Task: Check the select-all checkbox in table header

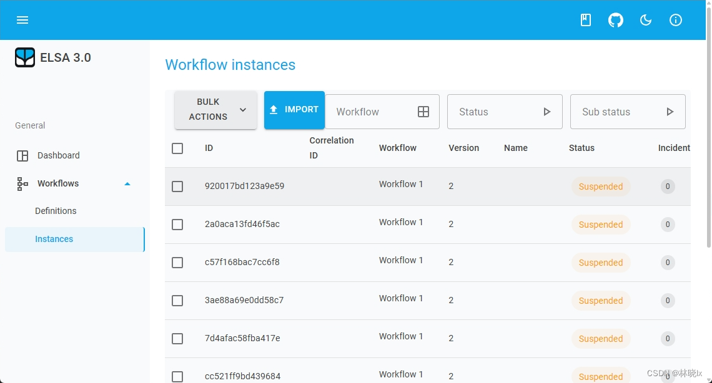Action: point(177,148)
